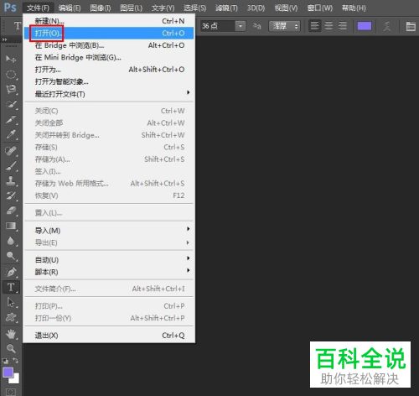This screenshot has height=396, width=419.
Task: Open the 图像(I) menu
Action: [x=101, y=8]
